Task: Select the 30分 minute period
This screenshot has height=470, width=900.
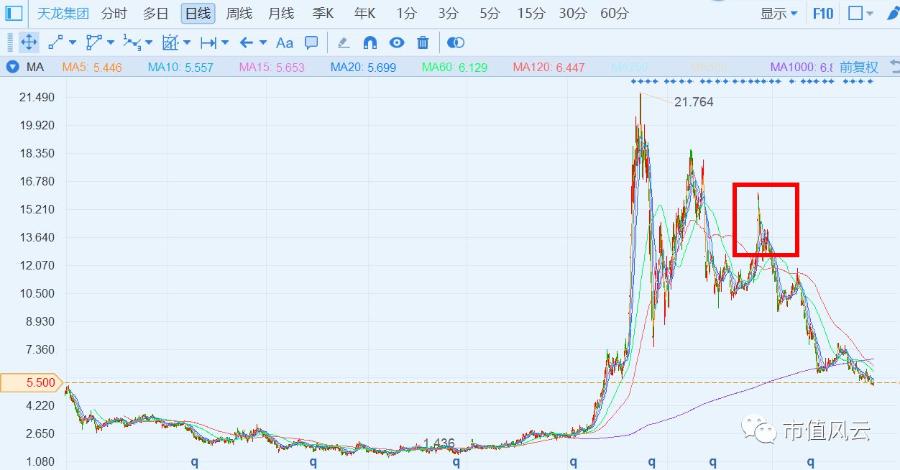Action: [x=573, y=13]
